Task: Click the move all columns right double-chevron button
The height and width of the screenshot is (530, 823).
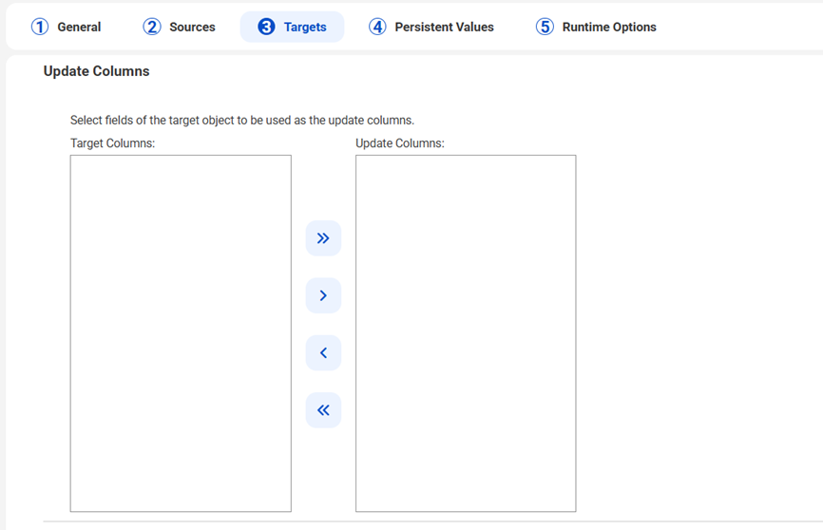Action: pyautogui.click(x=323, y=238)
